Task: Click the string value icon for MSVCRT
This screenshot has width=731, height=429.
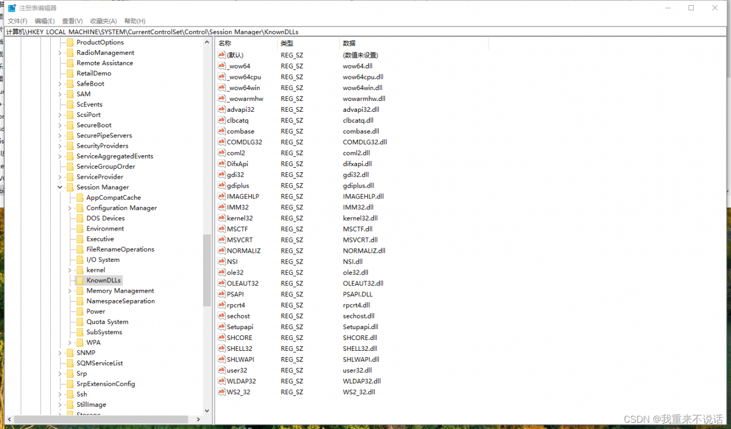Action: tap(222, 240)
